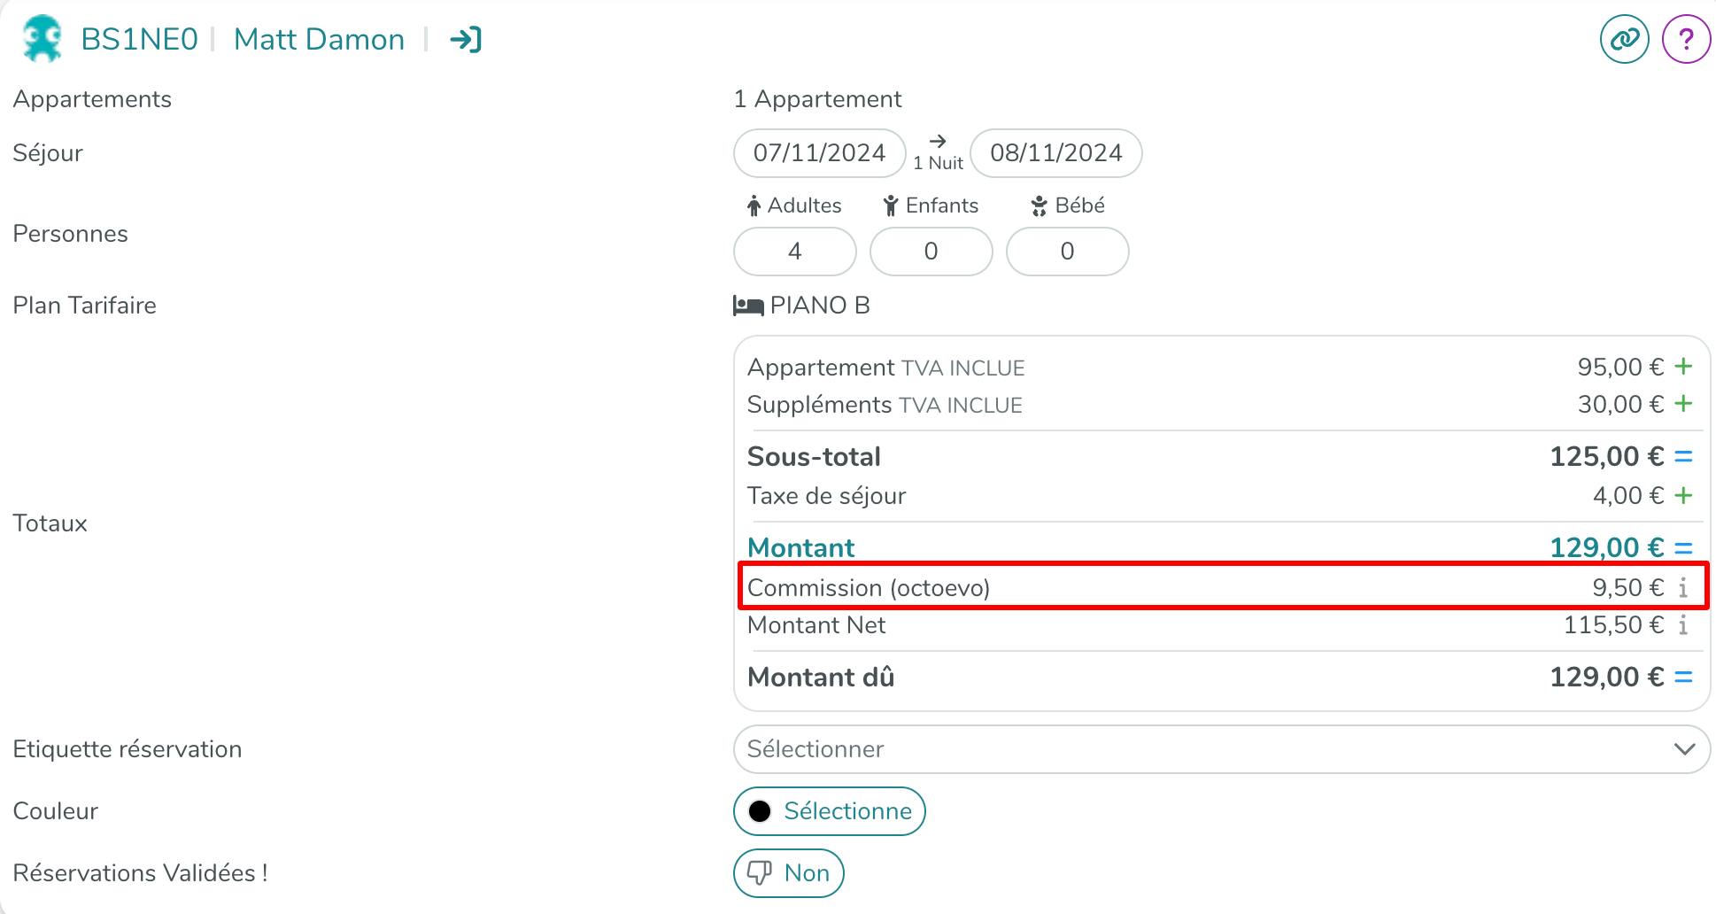1716x914 pixels.
Task: Open the help question mark icon
Action: point(1686,40)
